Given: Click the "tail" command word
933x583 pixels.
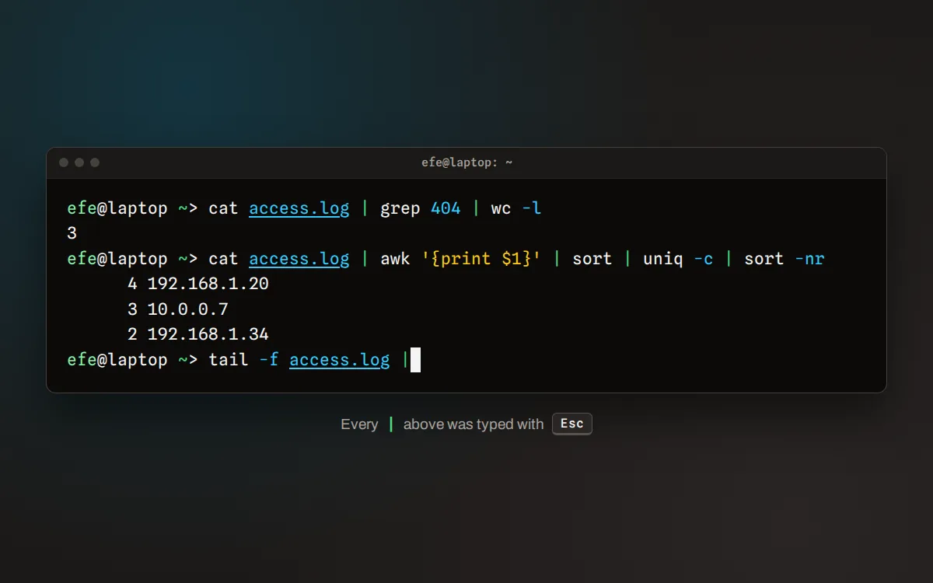Looking at the screenshot, I should 229,360.
